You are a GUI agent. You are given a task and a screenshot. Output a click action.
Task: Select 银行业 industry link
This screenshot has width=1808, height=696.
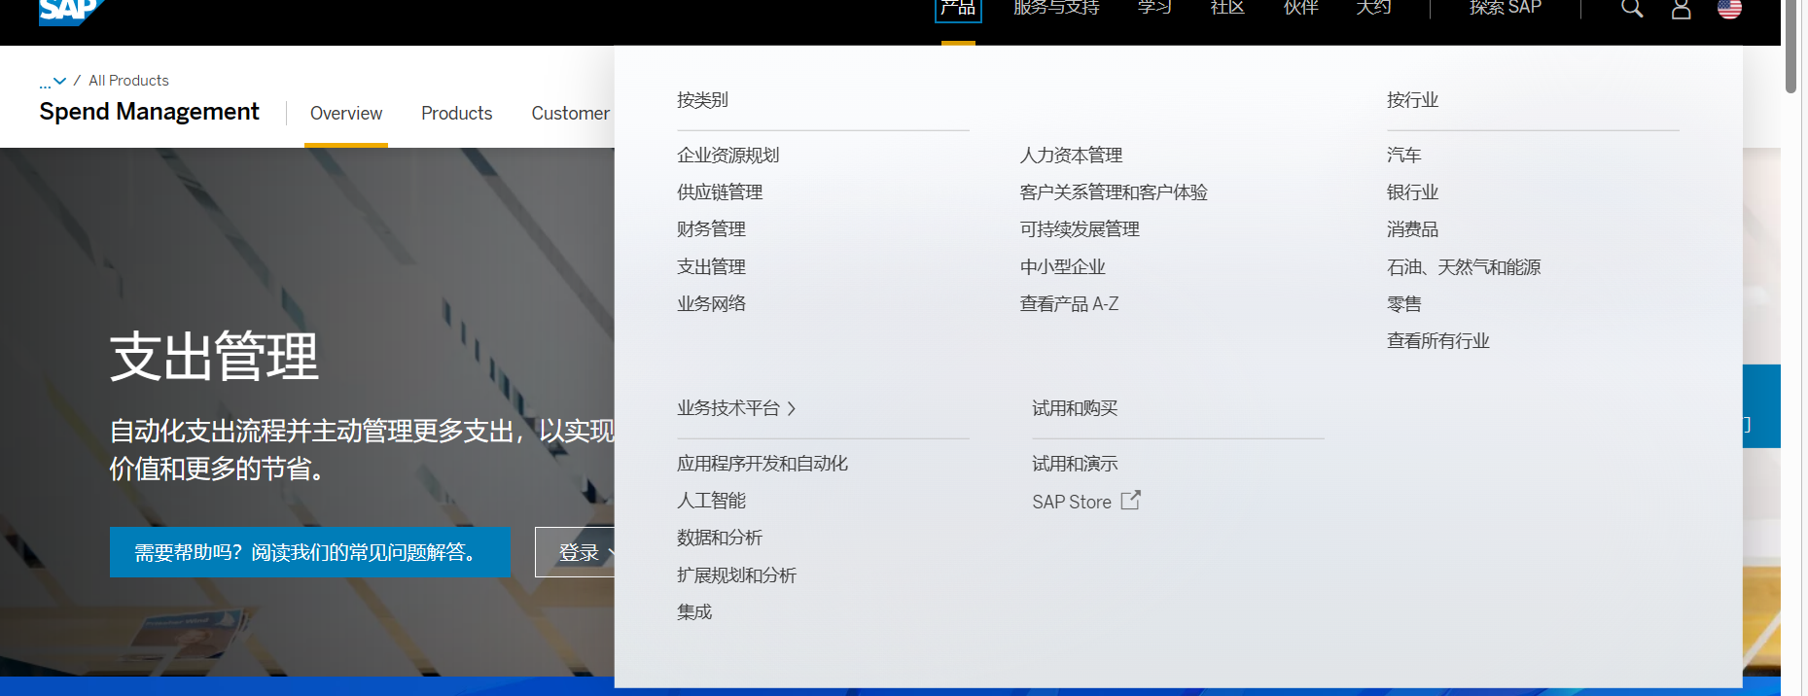(1412, 192)
